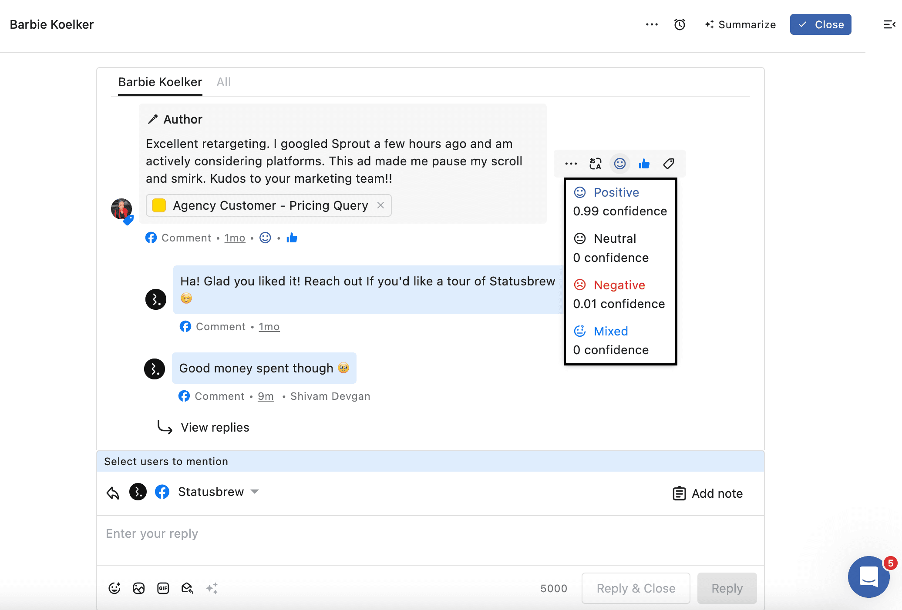The height and width of the screenshot is (610, 902).
Task: Open the Intercom chat bubble
Action: pyautogui.click(x=868, y=577)
